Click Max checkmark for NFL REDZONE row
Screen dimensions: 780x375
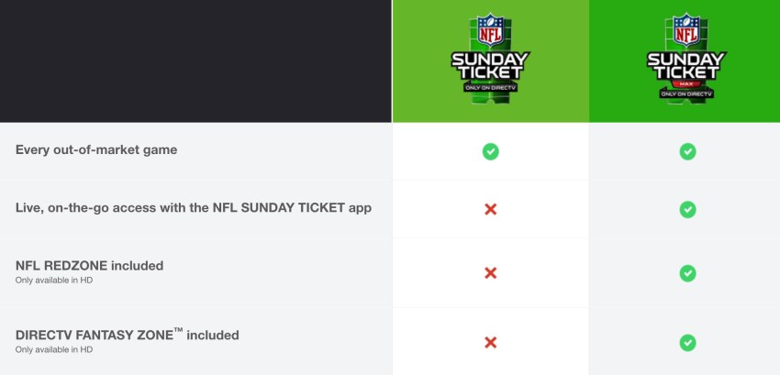[x=687, y=273]
